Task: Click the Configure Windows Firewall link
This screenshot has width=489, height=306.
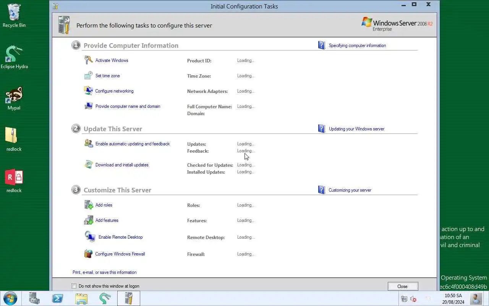Action: (120, 254)
